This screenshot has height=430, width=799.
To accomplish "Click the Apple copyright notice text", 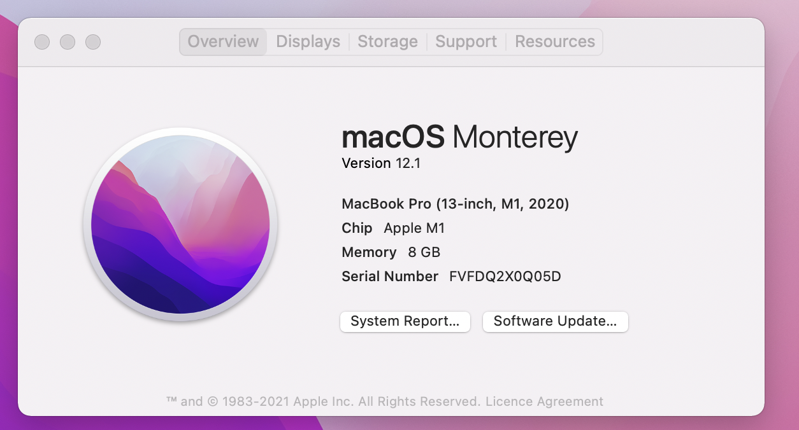I will [x=324, y=401].
